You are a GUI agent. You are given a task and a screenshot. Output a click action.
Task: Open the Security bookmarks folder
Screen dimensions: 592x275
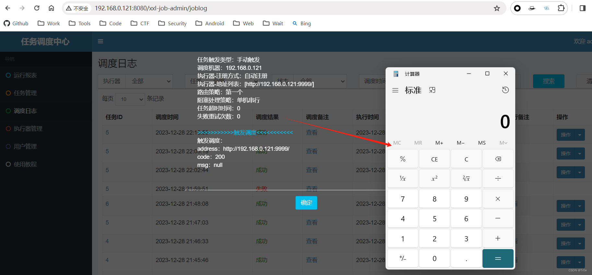click(x=172, y=23)
